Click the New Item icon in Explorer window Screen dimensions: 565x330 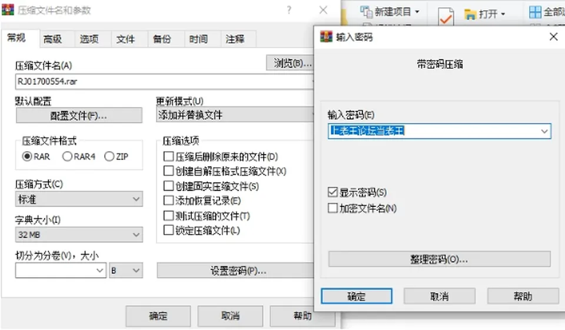coord(366,12)
